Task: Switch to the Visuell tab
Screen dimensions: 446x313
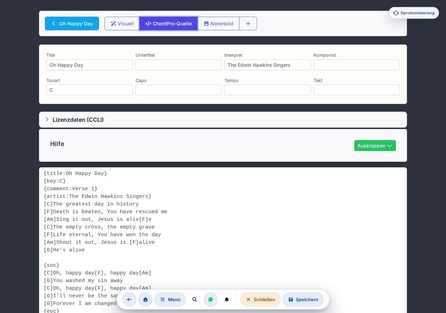Action: (x=122, y=24)
